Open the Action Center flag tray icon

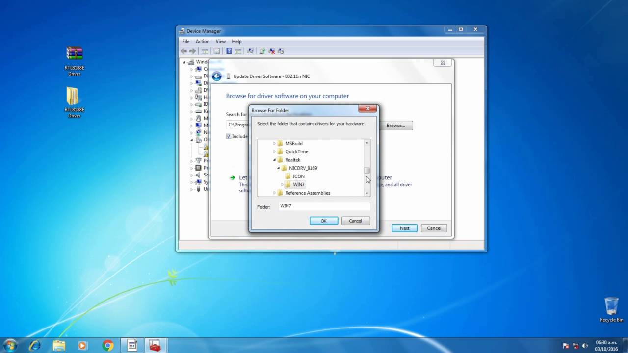coord(566,346)
